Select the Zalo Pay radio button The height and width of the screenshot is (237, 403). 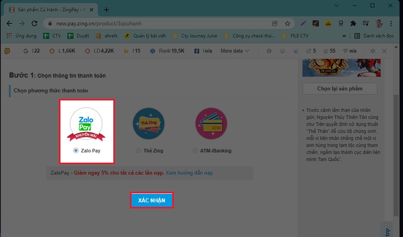pyautogui.click(x=76, y=151)
